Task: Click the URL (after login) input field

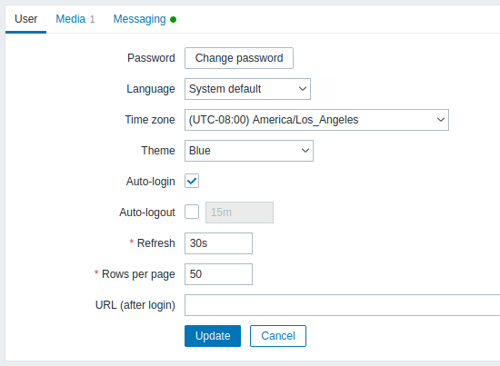Action: pos(342,305)
